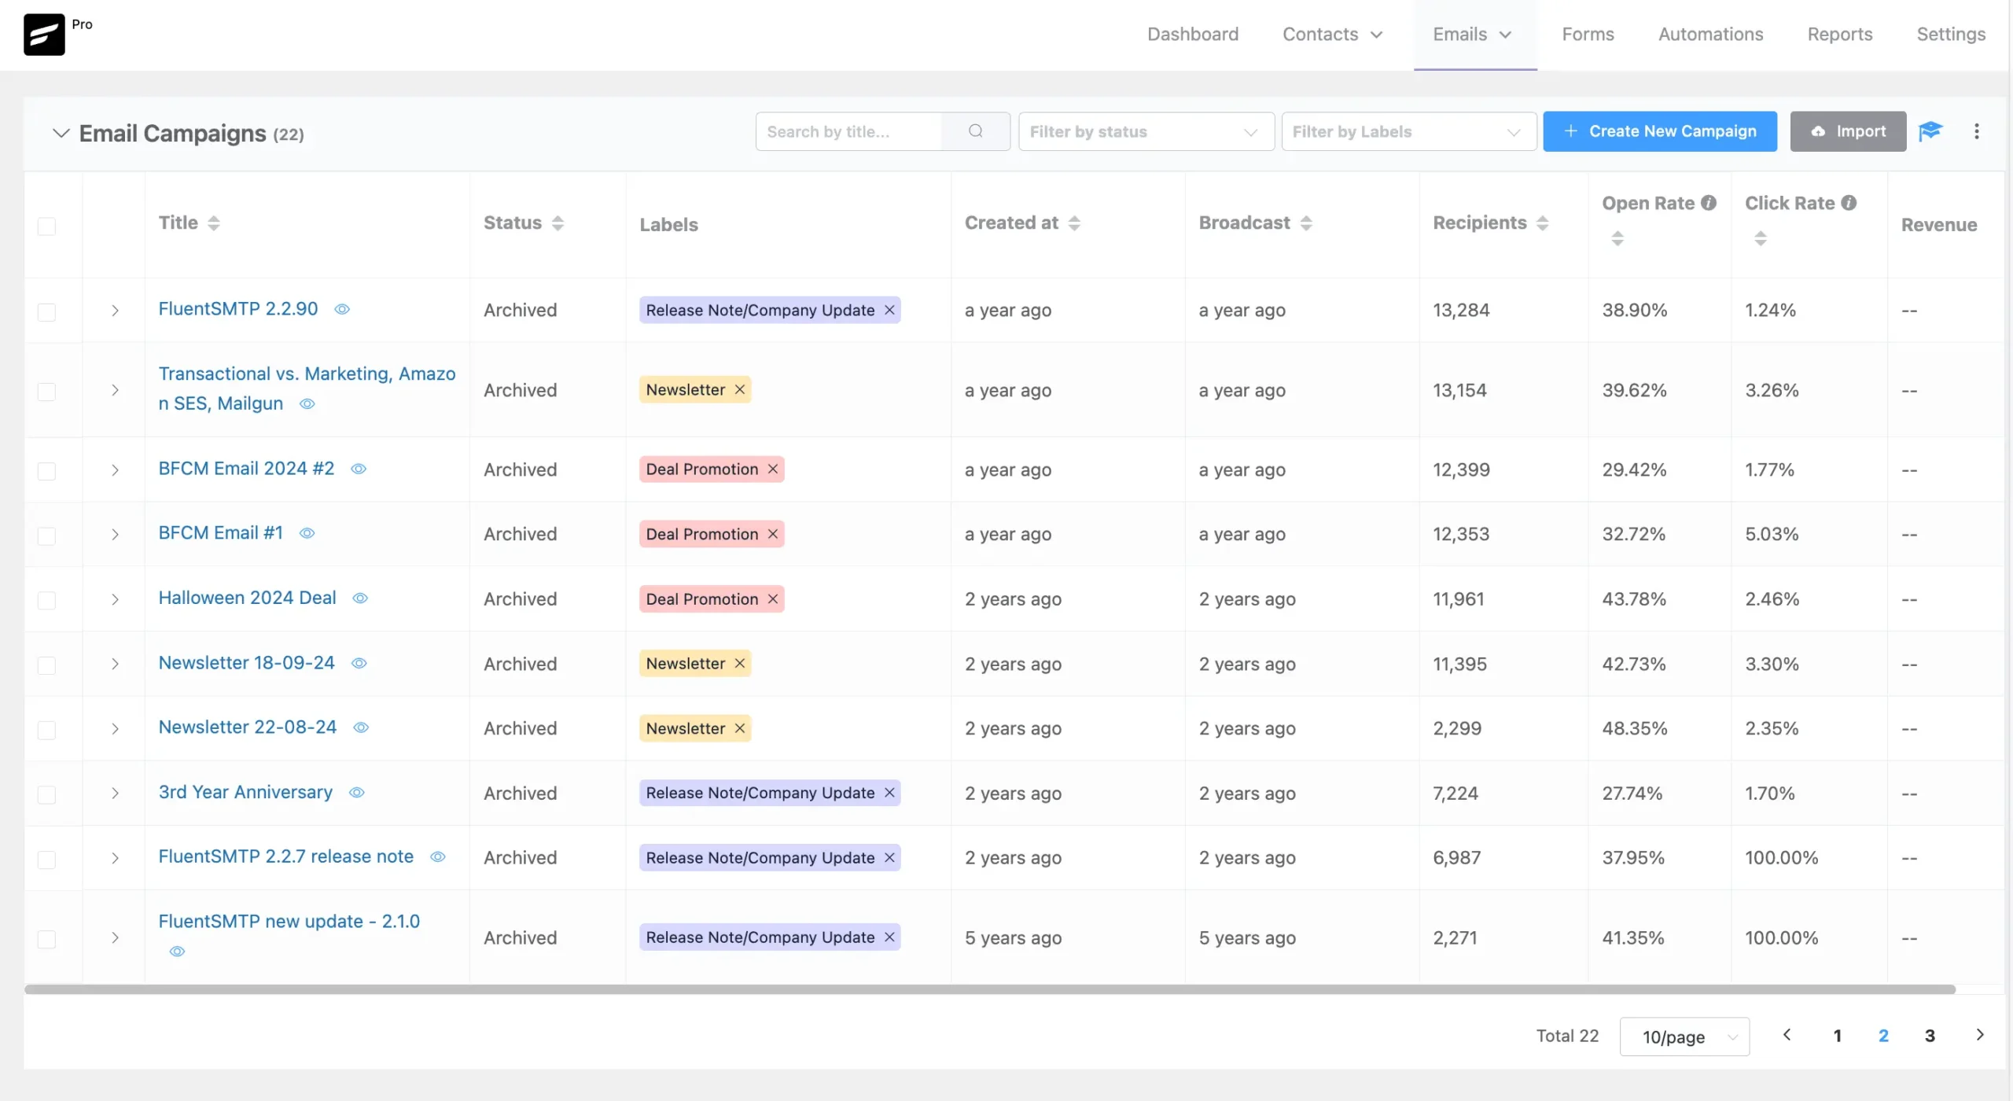This screenshot has height=1101, width=2013.
Task: Expand the FluentSMTP 2.2.90 row details
Action: click(115, 311)
